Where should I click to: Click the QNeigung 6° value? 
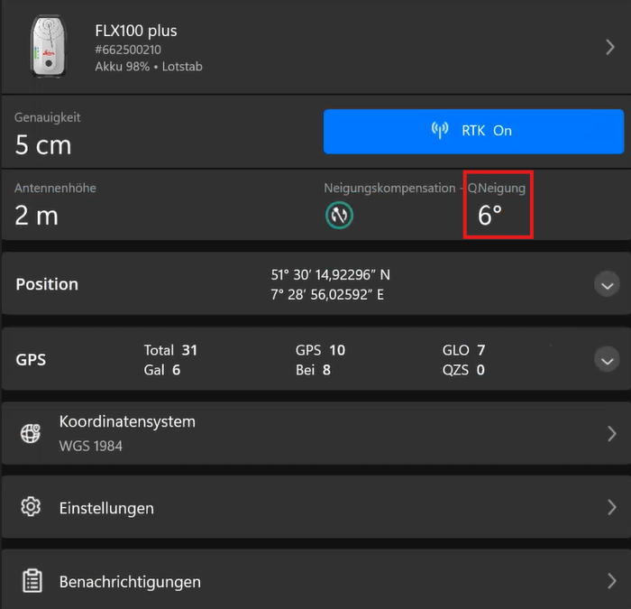point(490,216)
